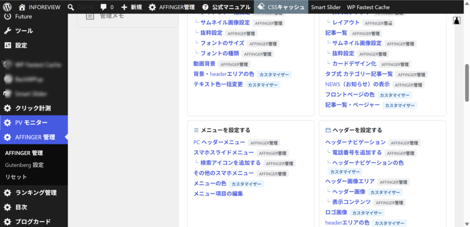Open 背景・headerエリアの色 link
Image resolution: width=470 pixels, height=227 pixels.
(x=224, y=74)
